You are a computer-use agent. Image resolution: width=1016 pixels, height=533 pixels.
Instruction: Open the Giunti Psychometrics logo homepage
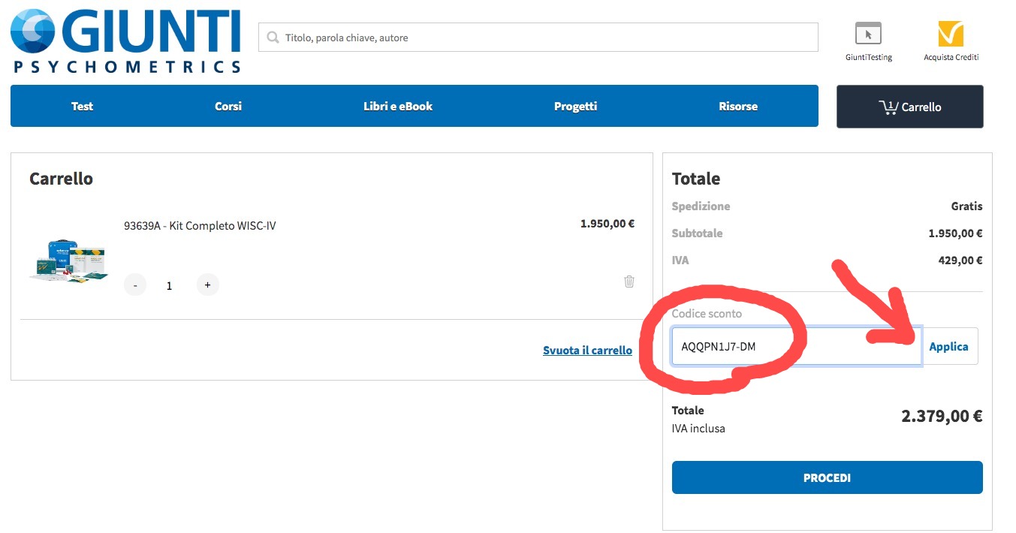125,41
